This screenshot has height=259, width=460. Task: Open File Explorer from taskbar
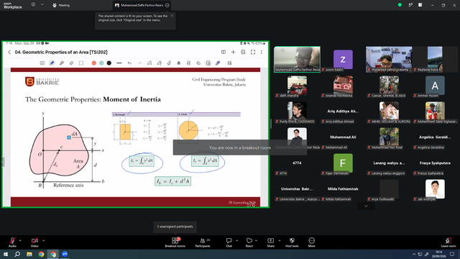click(29, 254)
